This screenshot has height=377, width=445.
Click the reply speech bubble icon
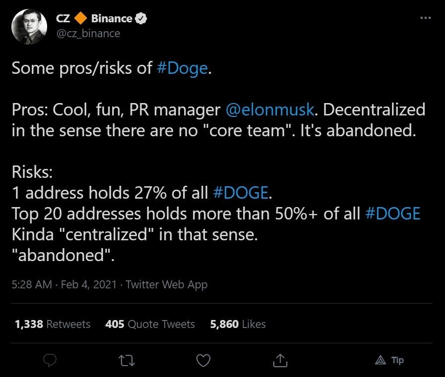click(50, 360)
